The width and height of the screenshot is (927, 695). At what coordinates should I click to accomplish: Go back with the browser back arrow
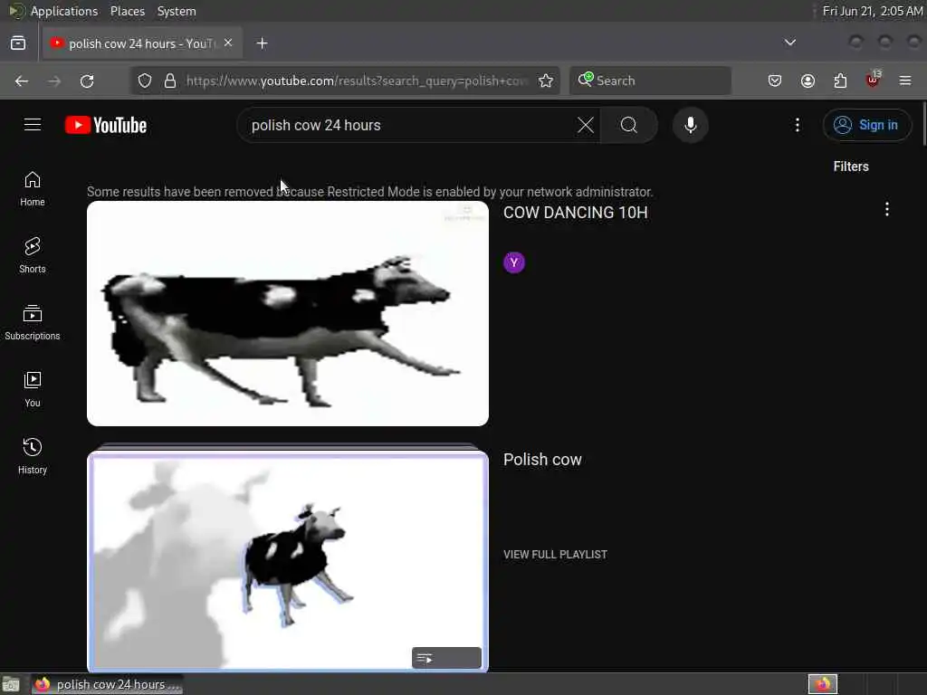22,81
